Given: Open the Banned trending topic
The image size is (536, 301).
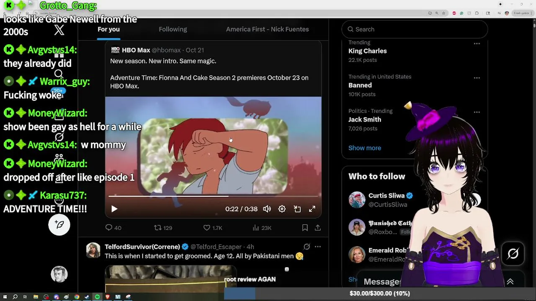Looking at the screenshot, I should coord(360,85).
